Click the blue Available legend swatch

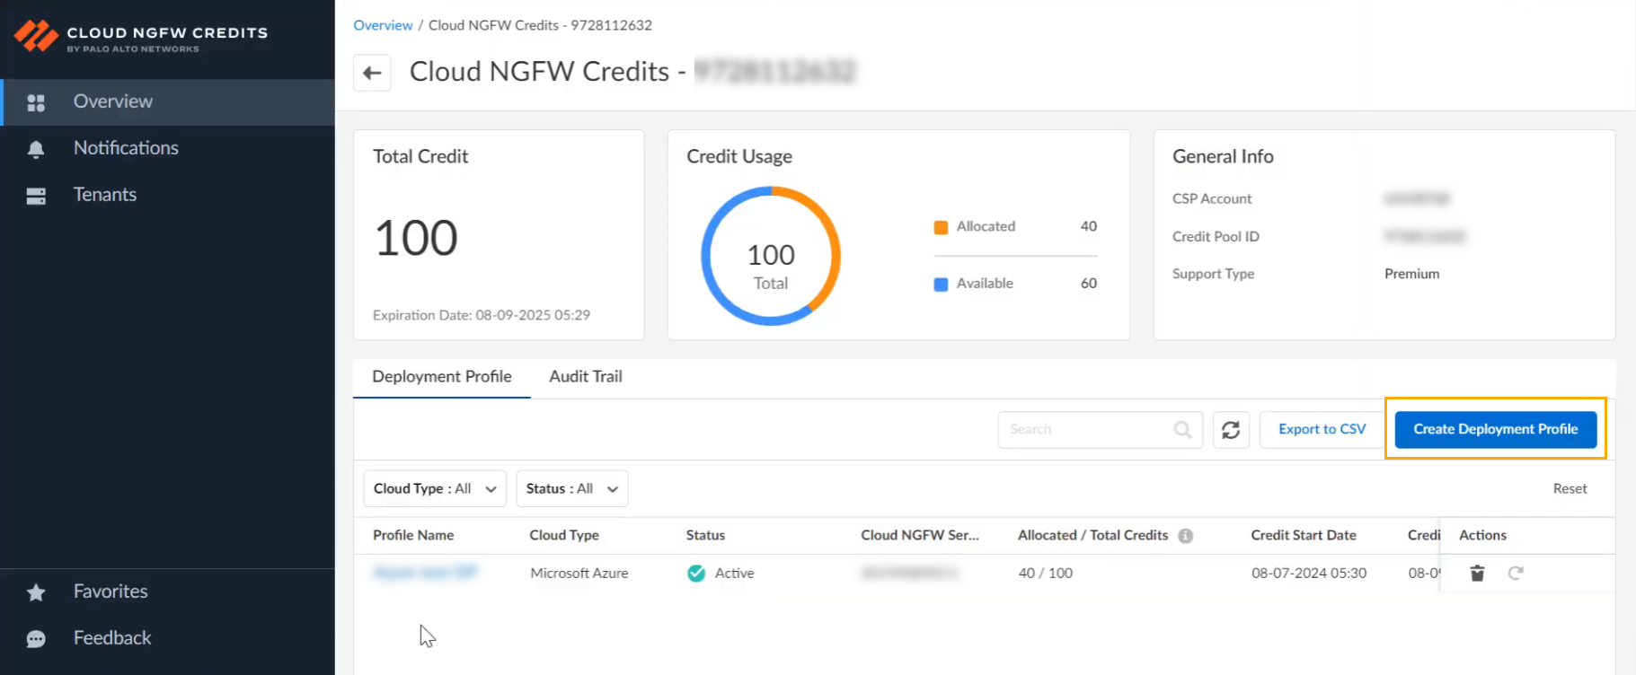click(x=941, y=285)
